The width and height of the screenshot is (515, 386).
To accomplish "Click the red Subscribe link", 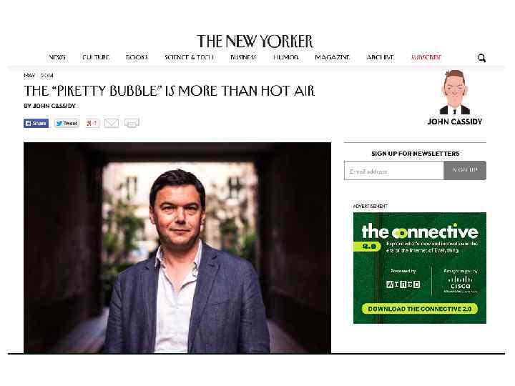I will 426,57.
